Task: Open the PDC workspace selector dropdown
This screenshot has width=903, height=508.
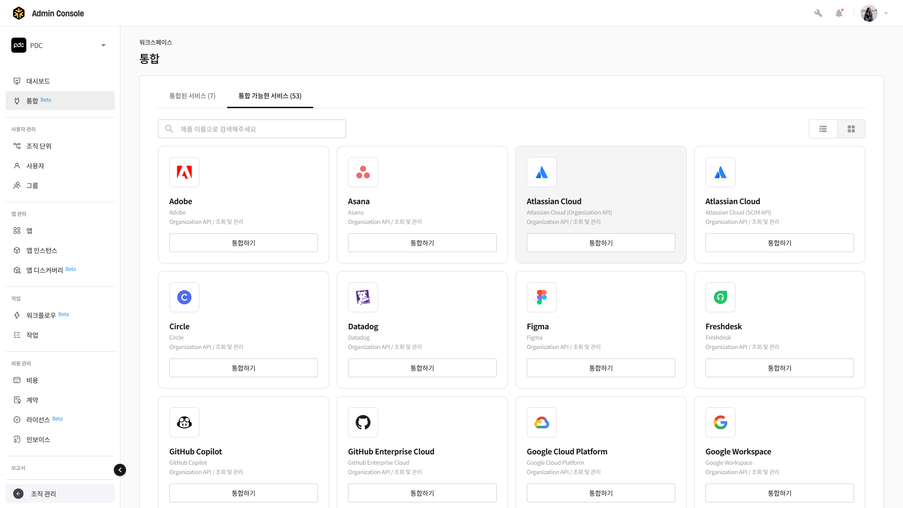Action: pyautogui.click(x=60, y=45)
